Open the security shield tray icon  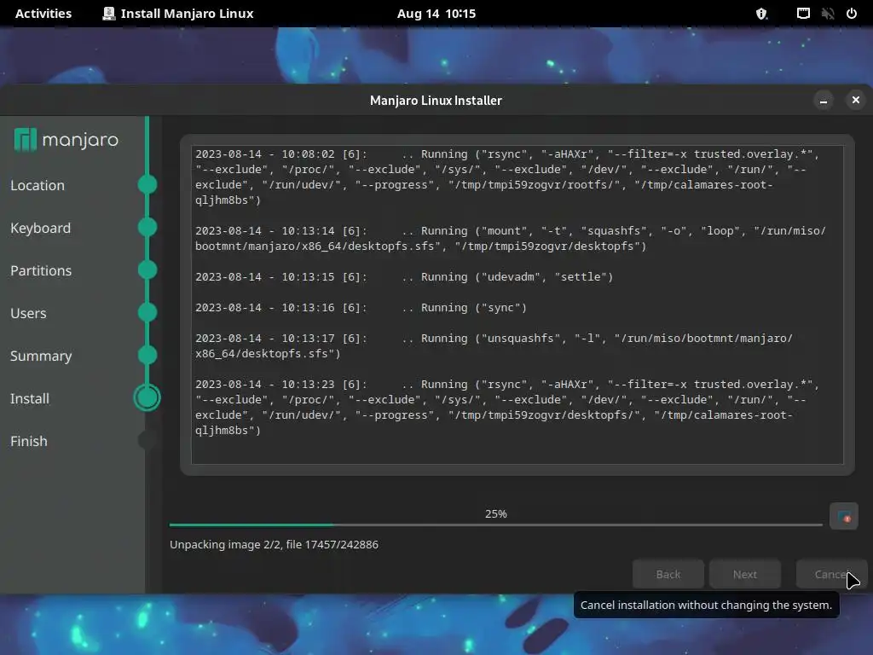pyautogui.click(x=761, y=14)
